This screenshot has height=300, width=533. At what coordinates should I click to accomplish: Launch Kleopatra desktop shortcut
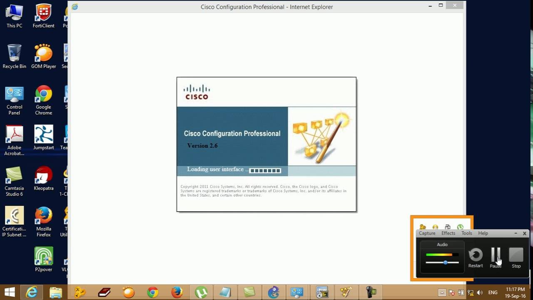pyautogui.click(x=43, y=178)
